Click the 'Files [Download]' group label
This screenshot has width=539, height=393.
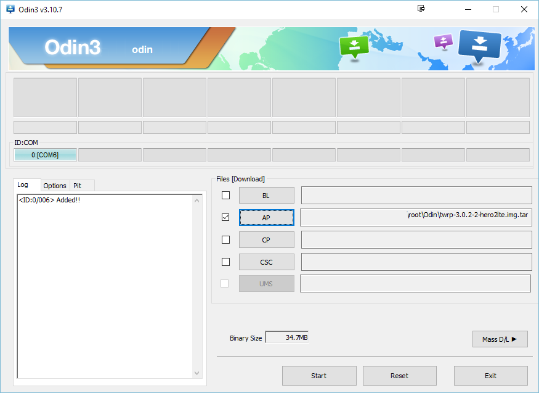(240, 179)
